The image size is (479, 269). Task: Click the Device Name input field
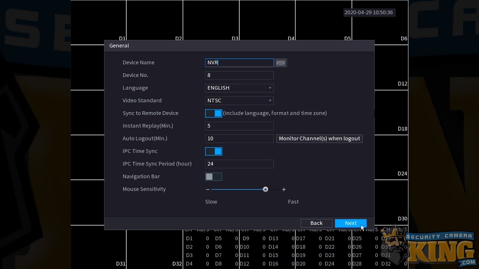click(239, 63)
